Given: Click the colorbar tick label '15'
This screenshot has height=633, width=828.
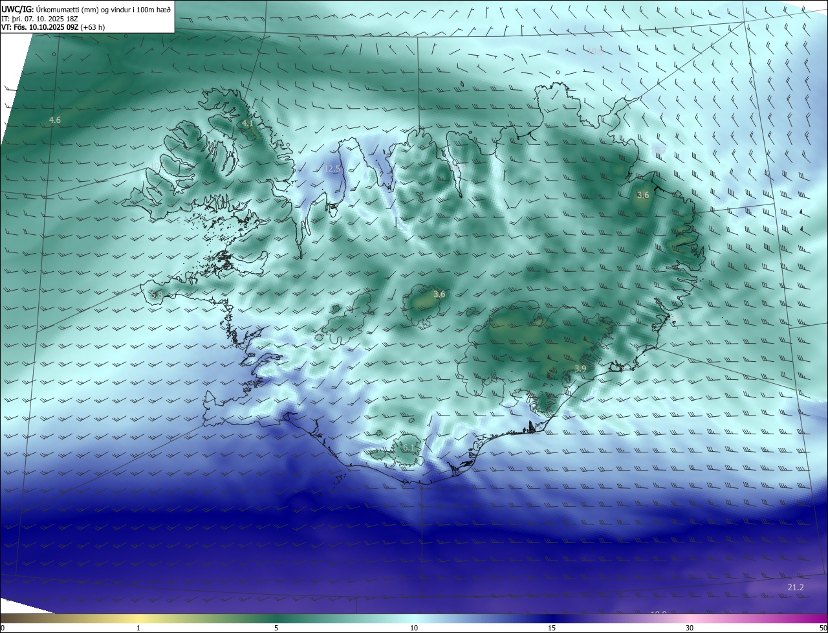Looking at the screenshot, I should click(x=552, y=628).
